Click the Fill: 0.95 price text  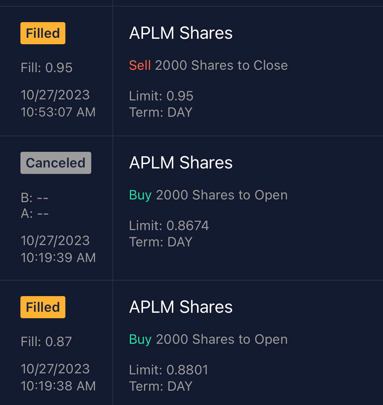(x=47, y=68)
